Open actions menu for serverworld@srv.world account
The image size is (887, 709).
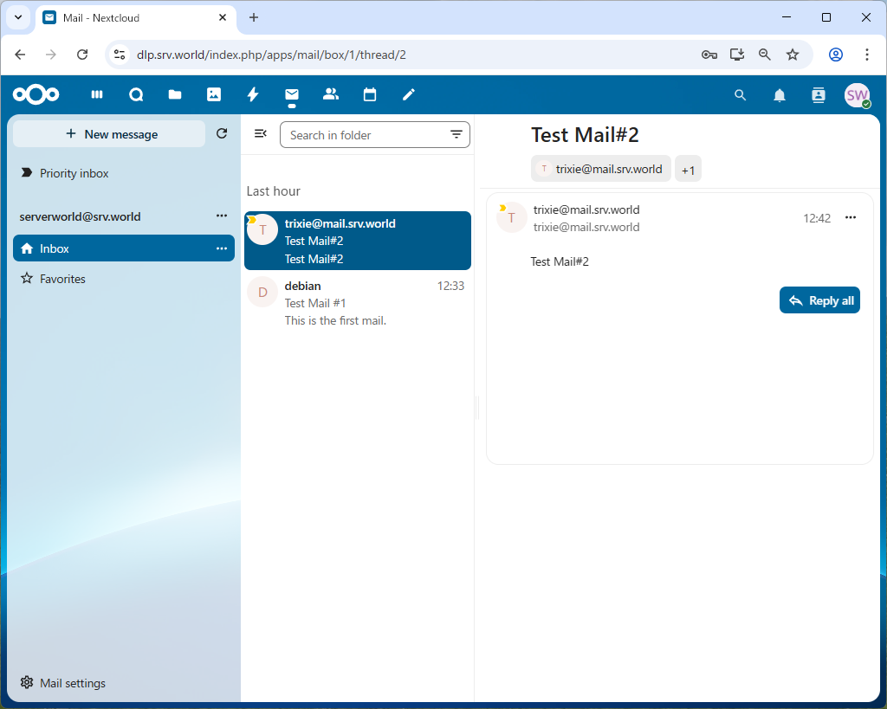coord(222,216)
